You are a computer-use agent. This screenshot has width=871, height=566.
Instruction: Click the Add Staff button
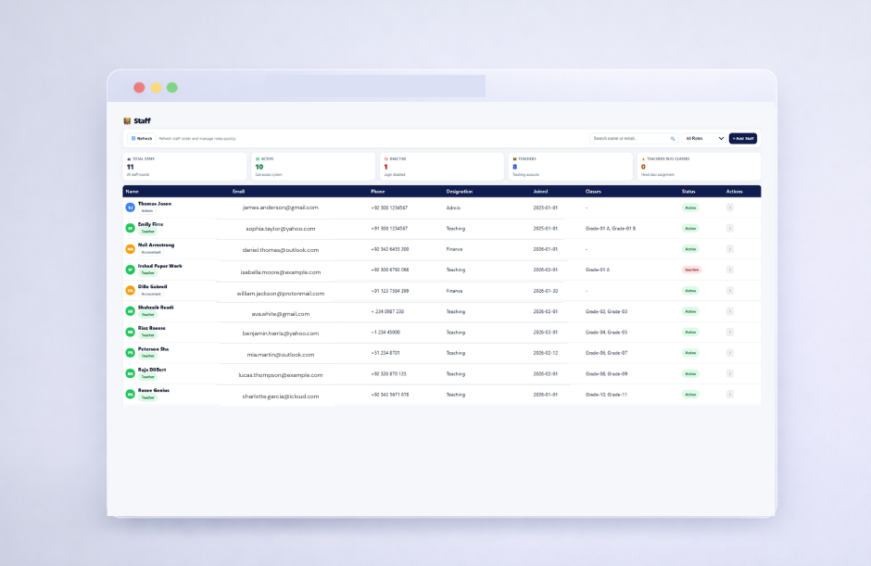(743, 138)
